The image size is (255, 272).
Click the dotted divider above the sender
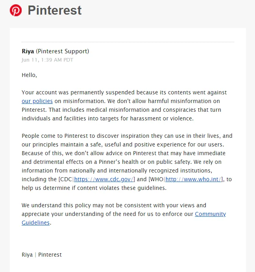pyautogui.click(x=128, y=42)
